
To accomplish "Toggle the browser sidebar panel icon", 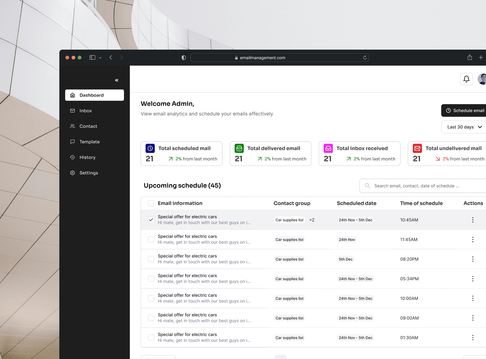I will [92, 58].
